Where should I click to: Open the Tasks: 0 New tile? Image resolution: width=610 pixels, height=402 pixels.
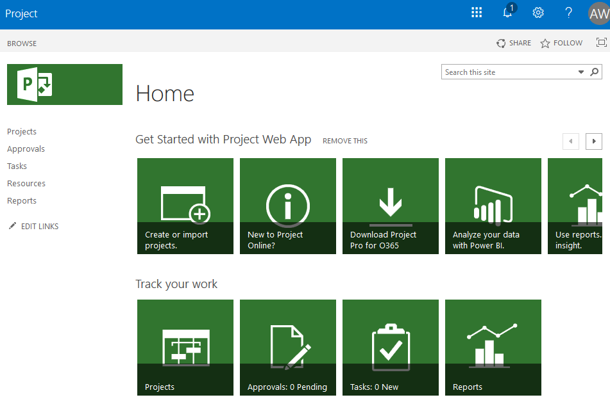coord(391,347)
